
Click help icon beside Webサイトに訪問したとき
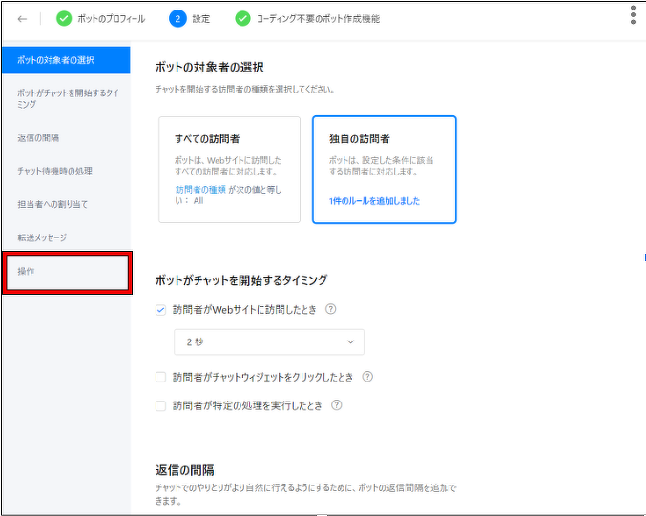click(x=331, y=309)
